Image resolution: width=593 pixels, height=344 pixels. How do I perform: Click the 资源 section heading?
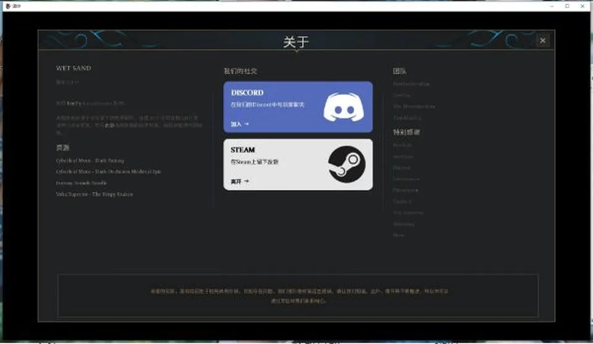63,147
